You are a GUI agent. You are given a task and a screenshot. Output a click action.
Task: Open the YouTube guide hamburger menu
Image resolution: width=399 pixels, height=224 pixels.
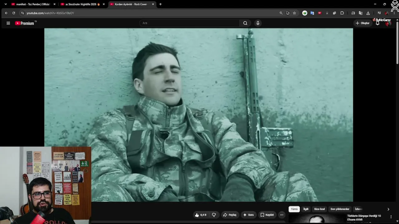click(8, 23)
